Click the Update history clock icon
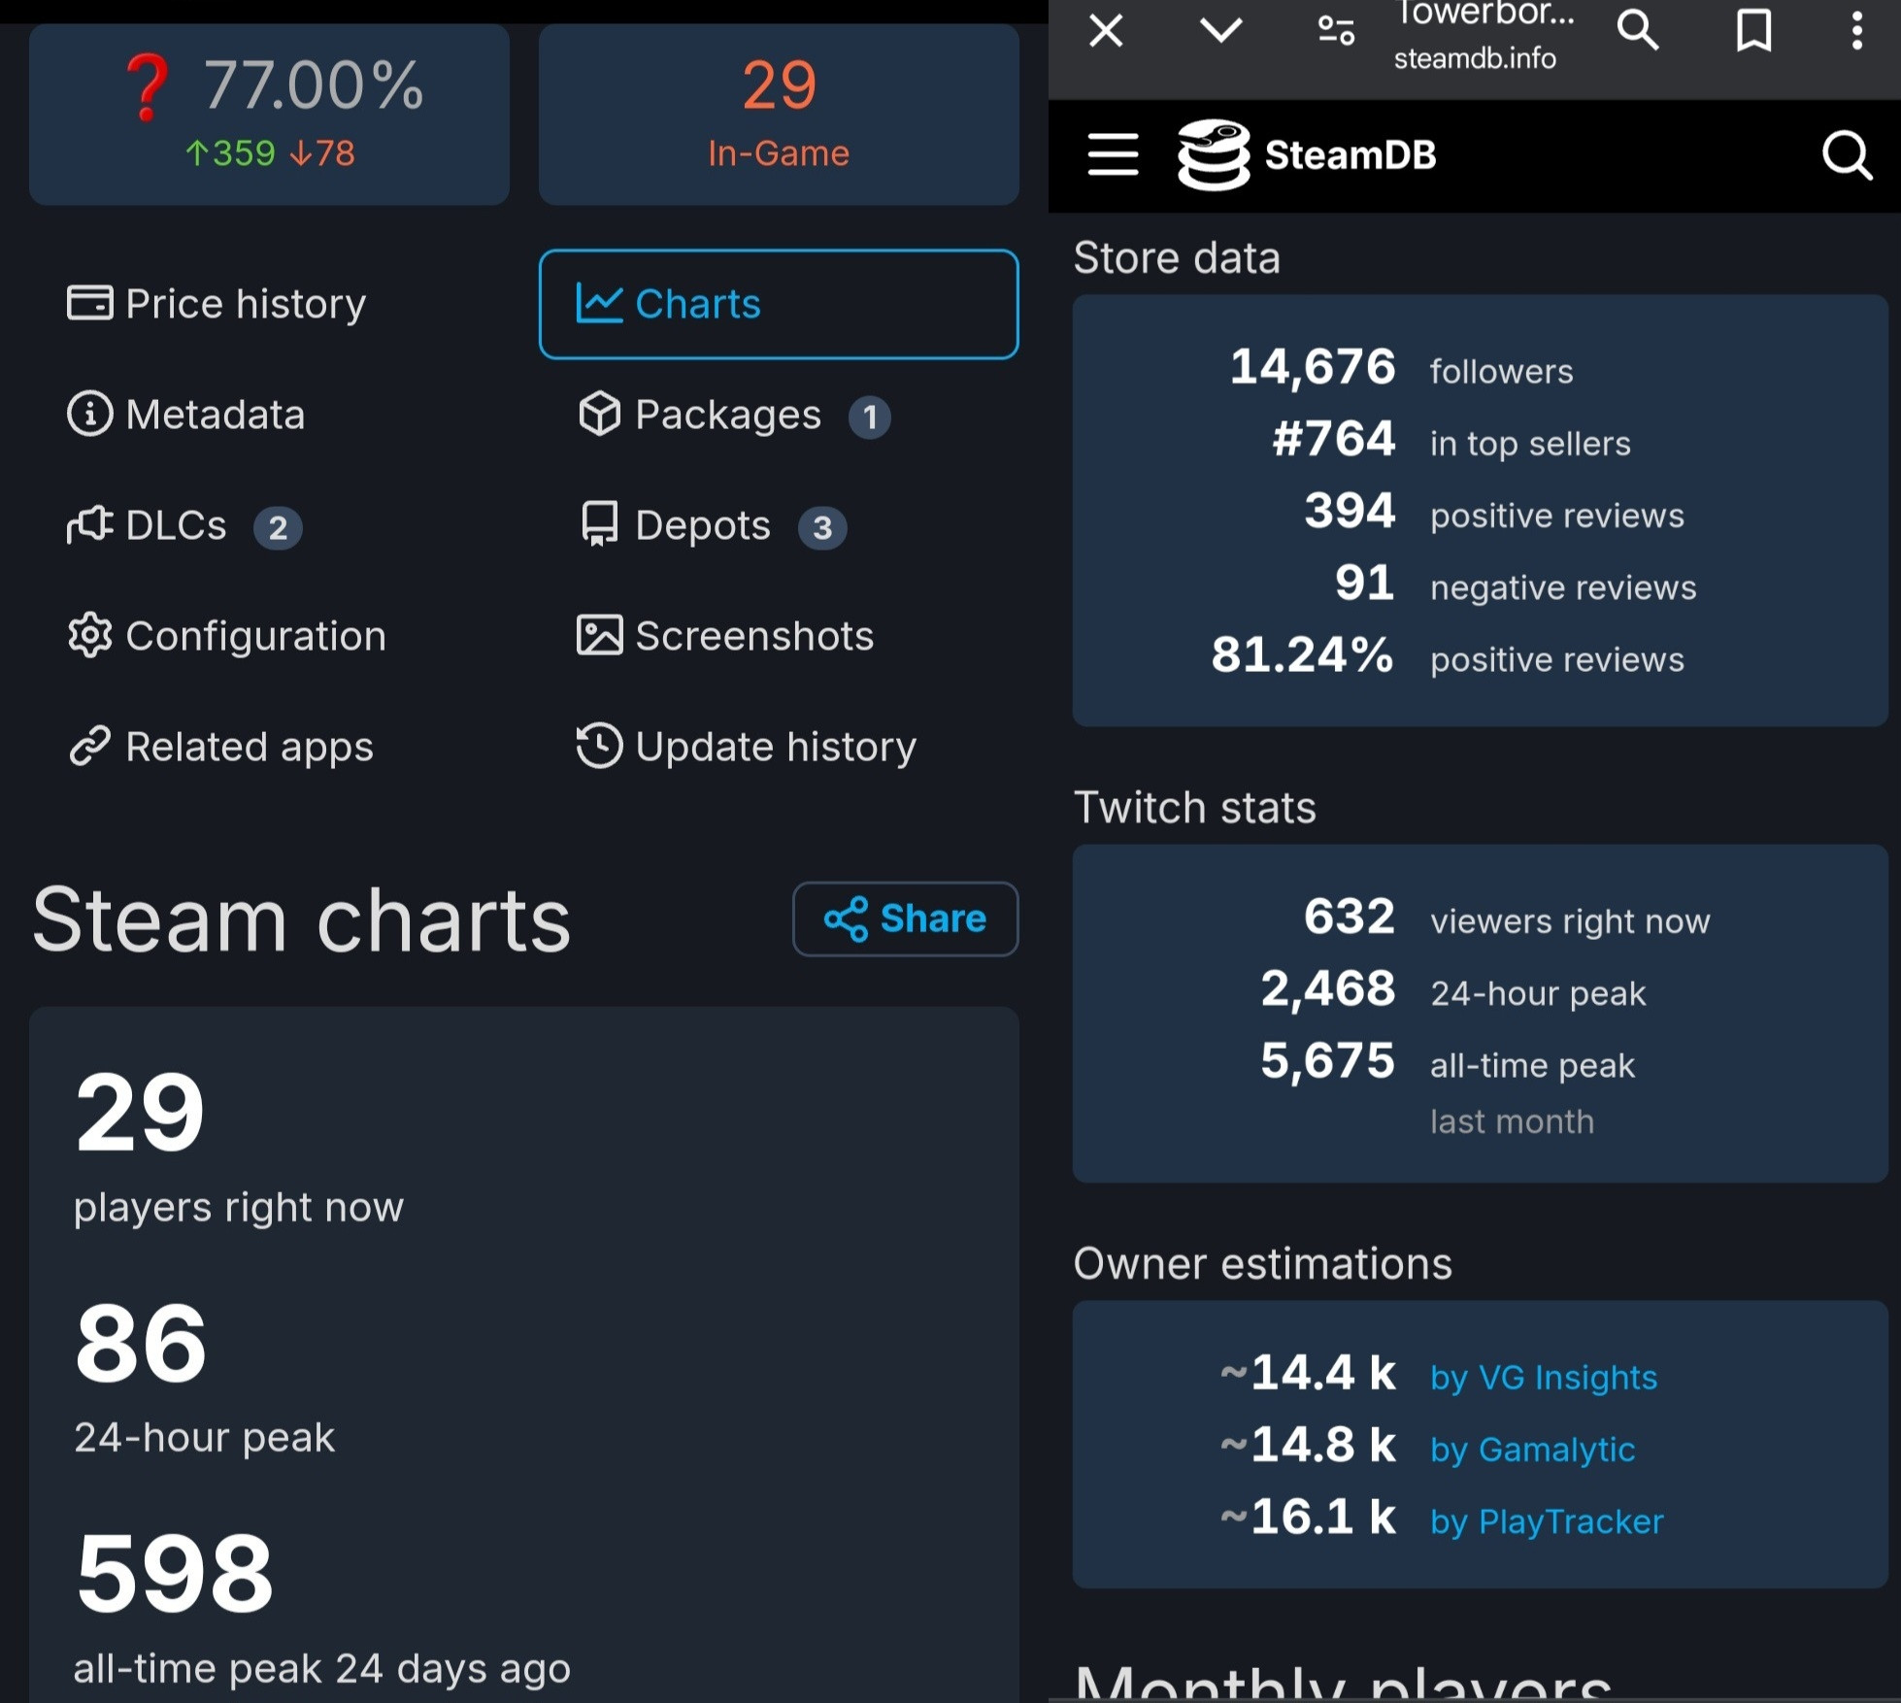Screen dimensions: 1901x1703 tap(599, 747)
